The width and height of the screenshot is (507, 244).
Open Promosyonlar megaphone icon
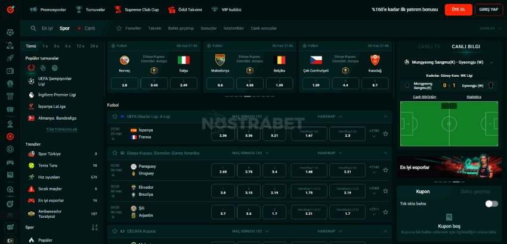(33, 10)
